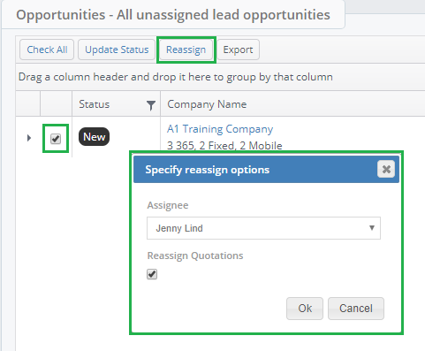Click the group-by column drop area

click(x=220, y=77)
